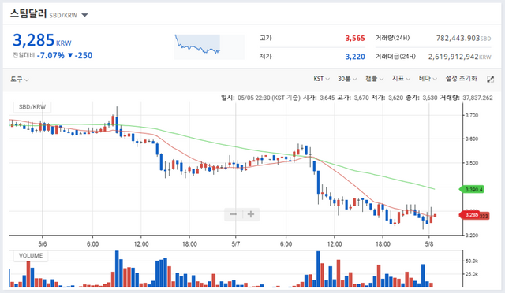Zoom out chart with minus button
This screenshot has height=293, width=505.
(234, 214)
